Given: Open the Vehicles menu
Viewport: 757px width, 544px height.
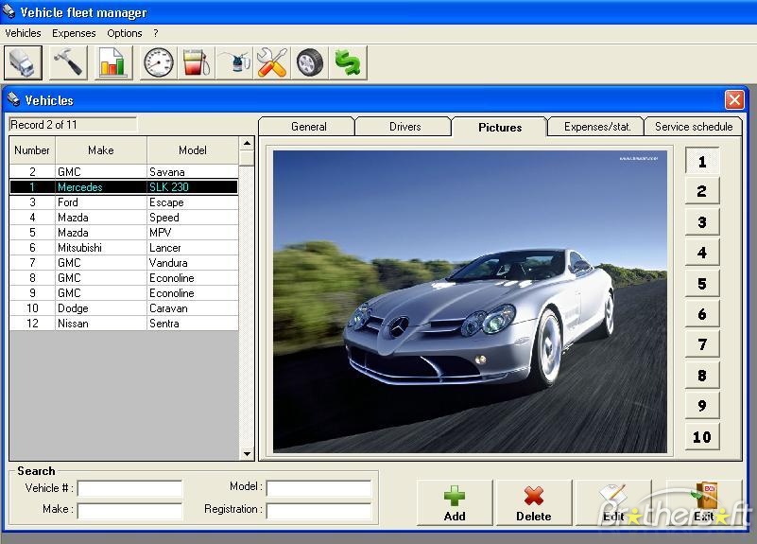Looking at the screenshot, I should tap(23, 33).
